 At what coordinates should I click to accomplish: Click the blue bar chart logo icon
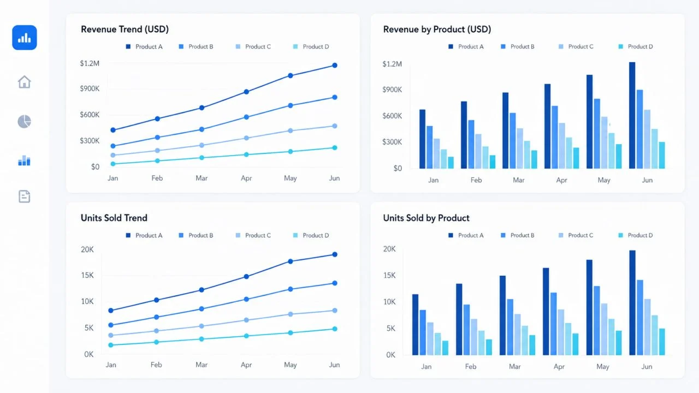click(25, 38)
